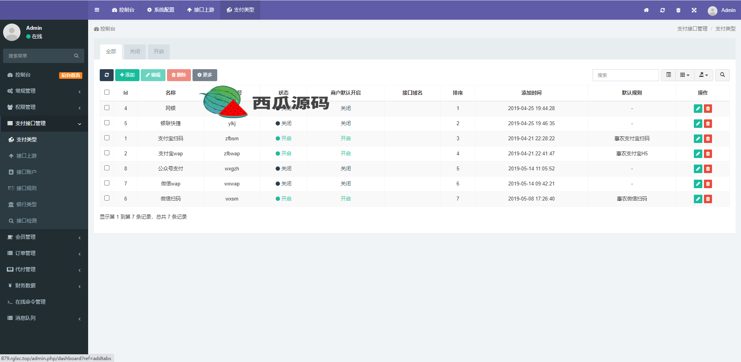Edit the 网银 row with pencil icon
The width and height of the screenshot is (741, 362).
698,109
